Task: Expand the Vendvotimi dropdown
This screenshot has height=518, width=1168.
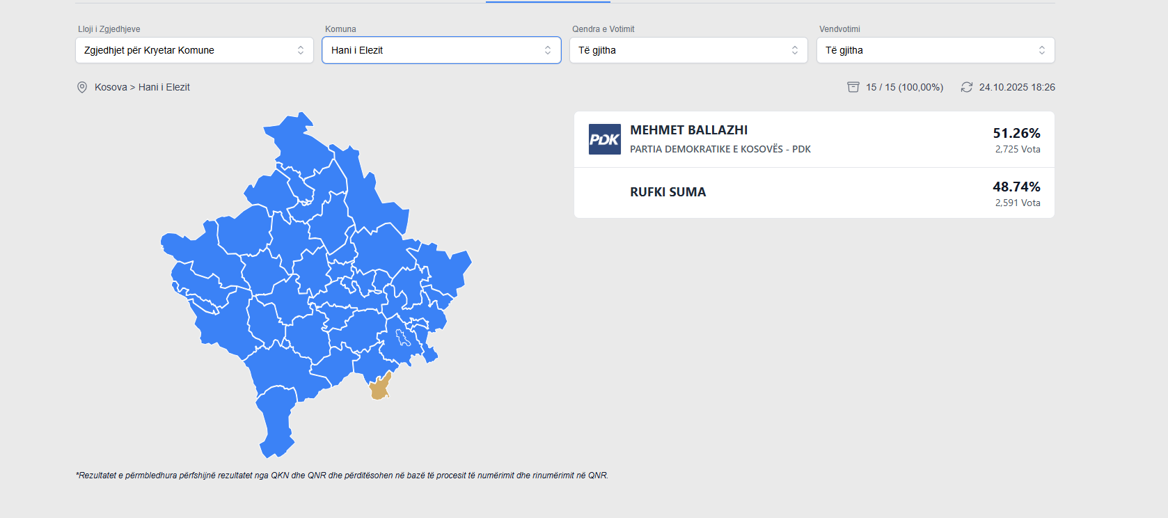Action: coord(936,50)
